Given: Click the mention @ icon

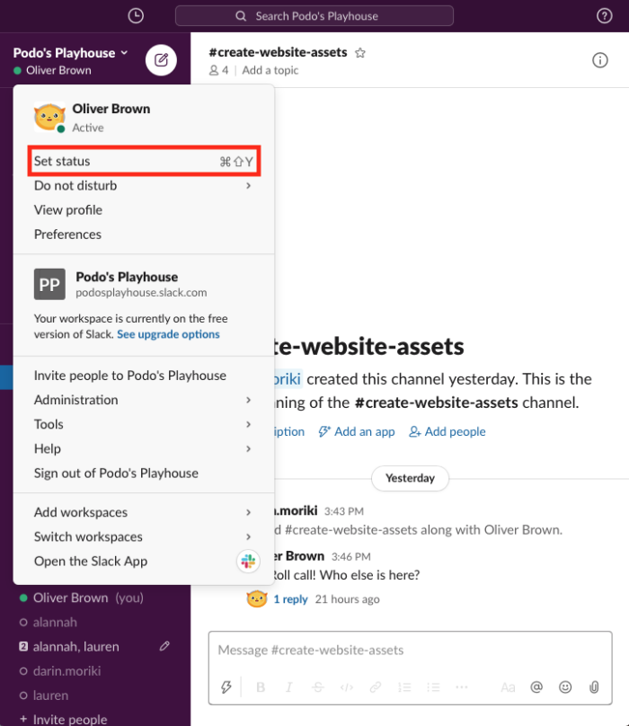Looking at the screenshot, I should click(x=536, y=687).
